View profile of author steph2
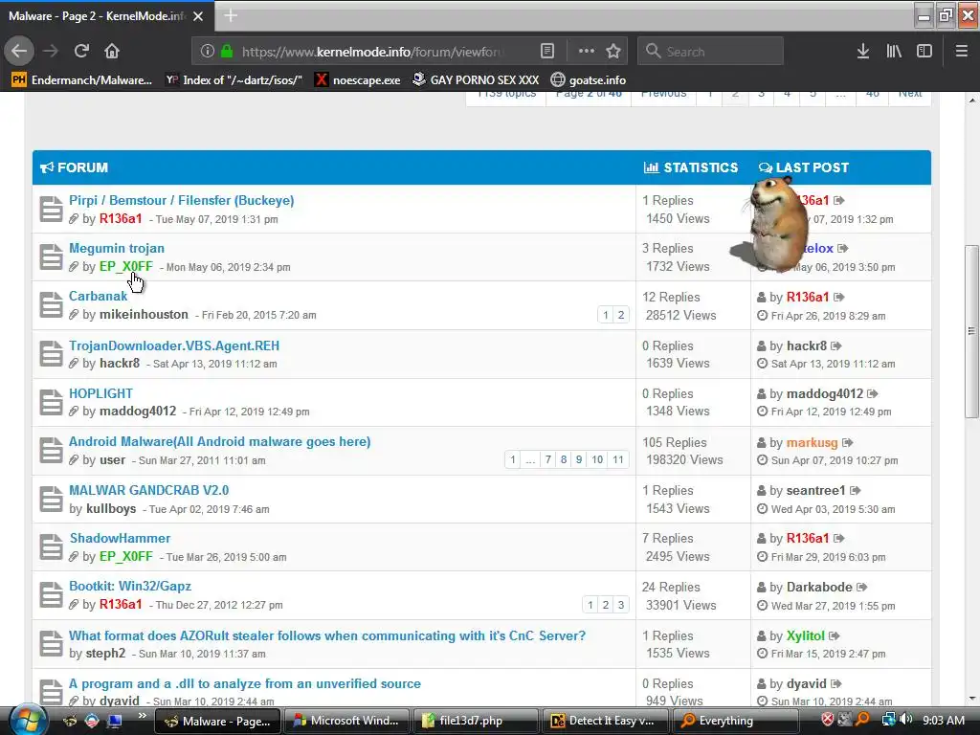 (105, 653)
